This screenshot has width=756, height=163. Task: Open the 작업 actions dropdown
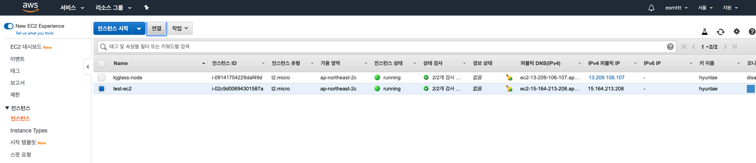180,28
